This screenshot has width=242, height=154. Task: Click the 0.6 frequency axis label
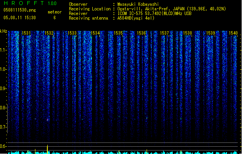3,146
